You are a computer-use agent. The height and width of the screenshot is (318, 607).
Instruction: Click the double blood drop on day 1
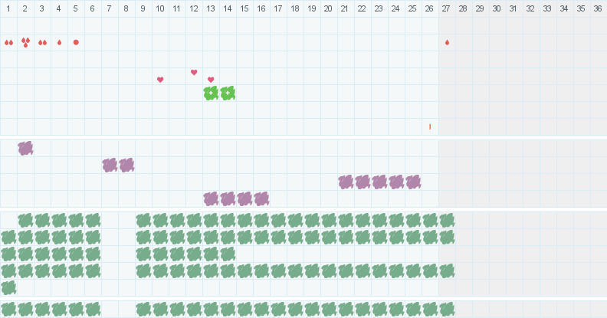[x=8, y=43]
